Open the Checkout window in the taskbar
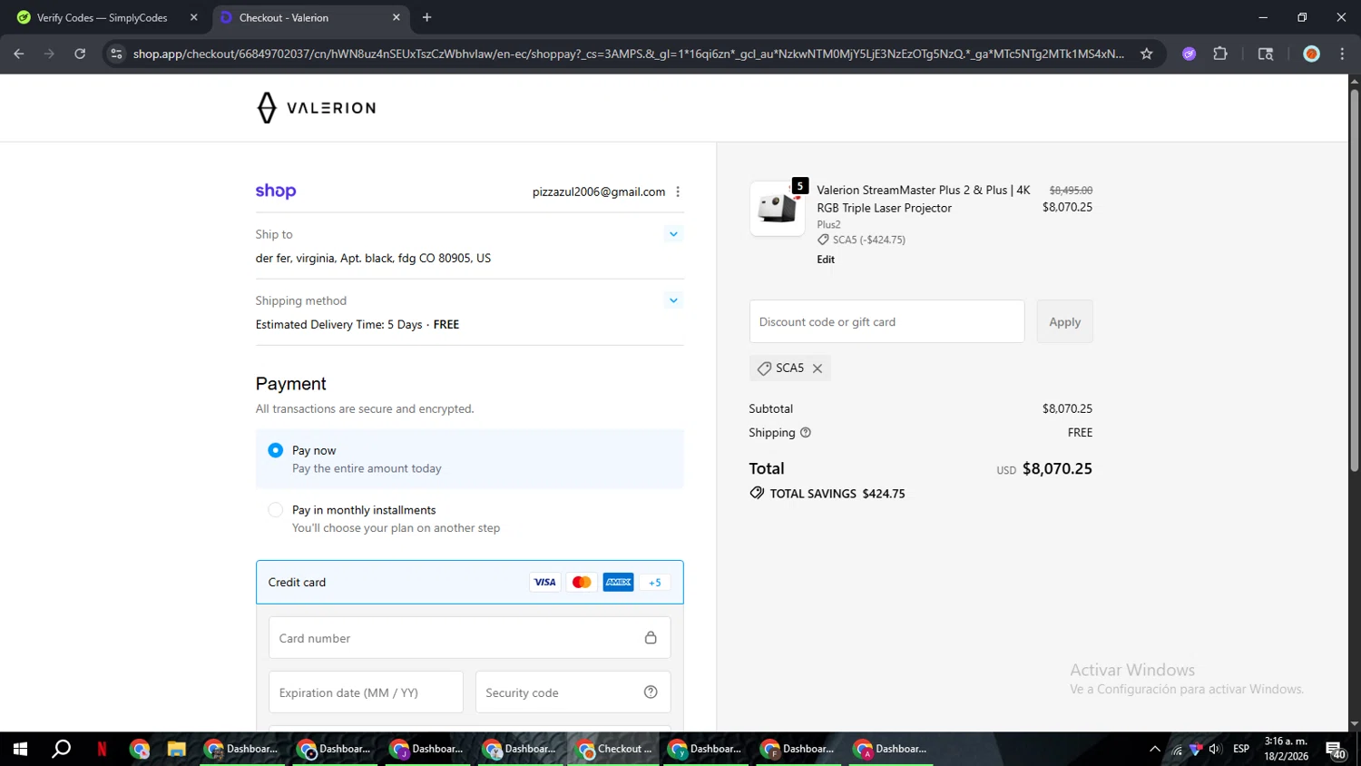 (x=613, y=749)
